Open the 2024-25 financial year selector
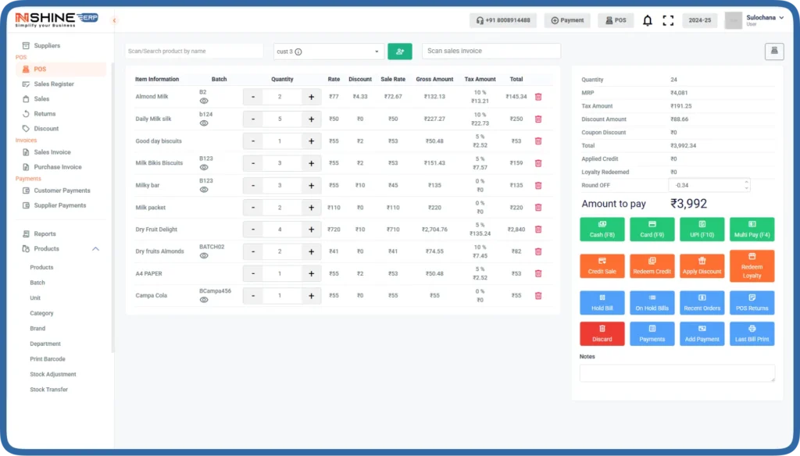The image size is (800, 456). 699,20
